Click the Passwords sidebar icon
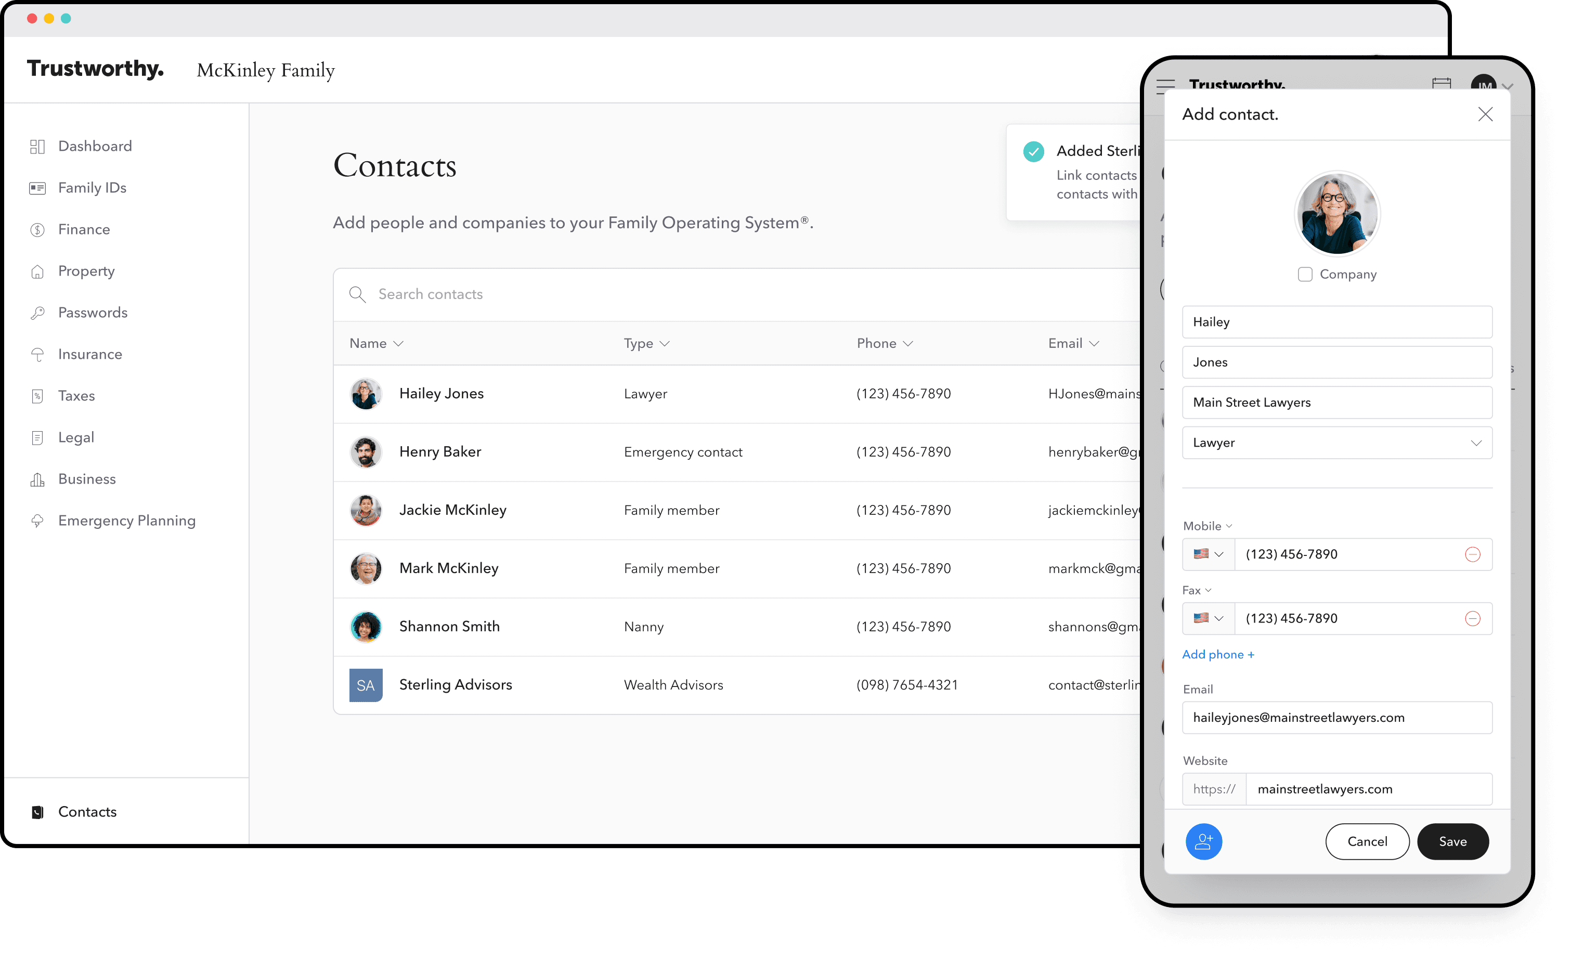1571x960 pixels. pyautogui.click(x=38, y=312)
